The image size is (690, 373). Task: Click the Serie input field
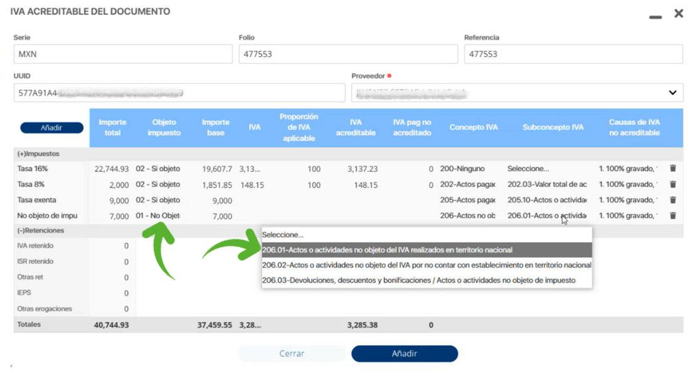click(123, 54)
